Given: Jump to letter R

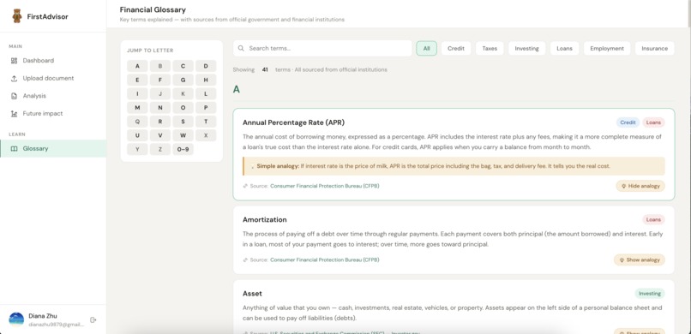Looking at the screenshot, I should coord(160,122).
